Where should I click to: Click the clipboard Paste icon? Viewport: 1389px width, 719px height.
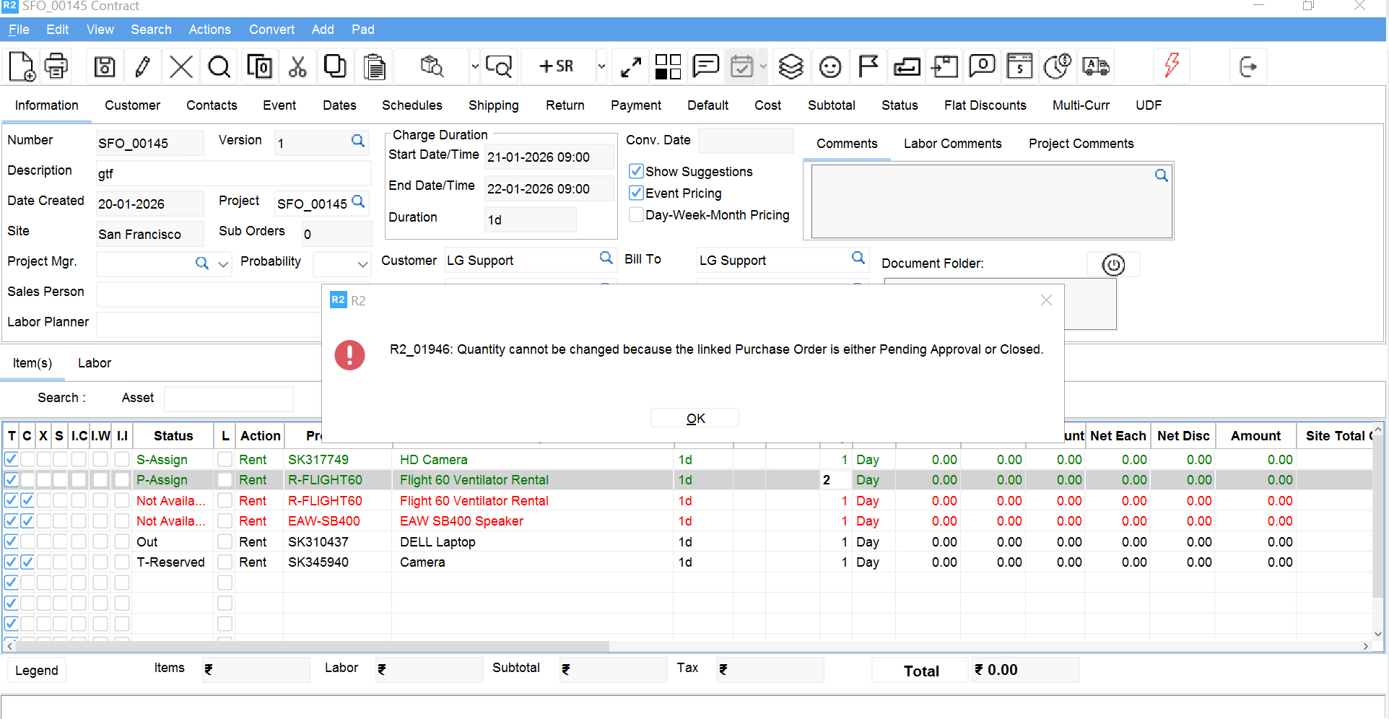[374, 66]
